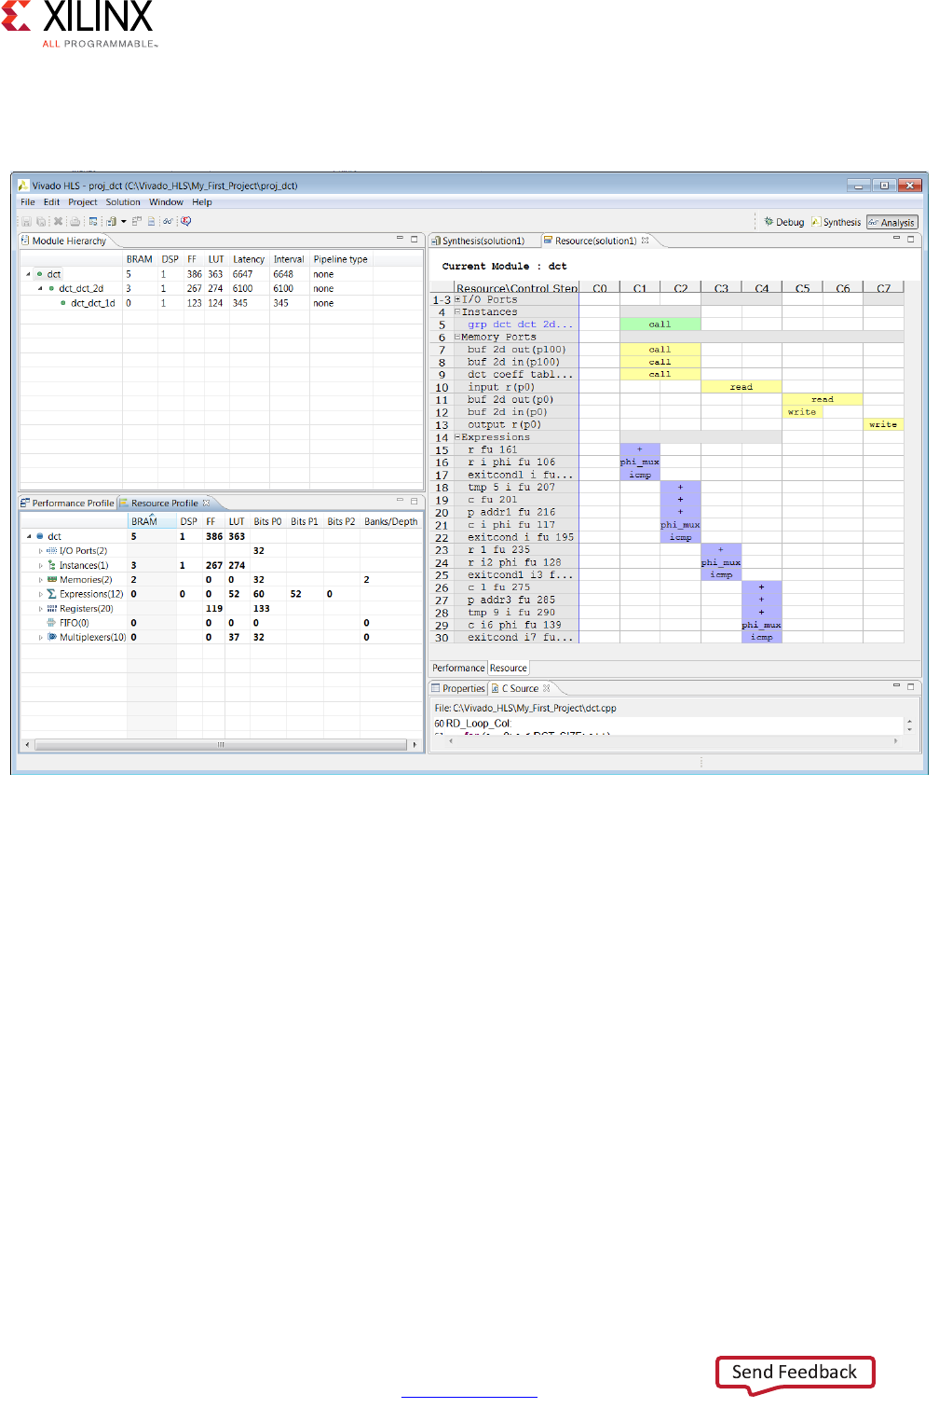Viewport: 939px width, 1408px height.
Task: Expand Expressions(12) in Resource Profile
Action: pos(40,594)
